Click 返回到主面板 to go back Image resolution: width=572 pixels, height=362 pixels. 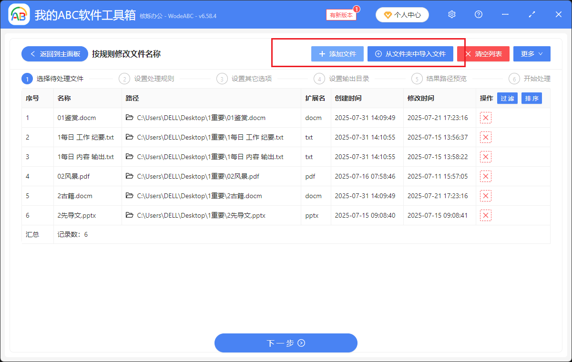point(54,54)
